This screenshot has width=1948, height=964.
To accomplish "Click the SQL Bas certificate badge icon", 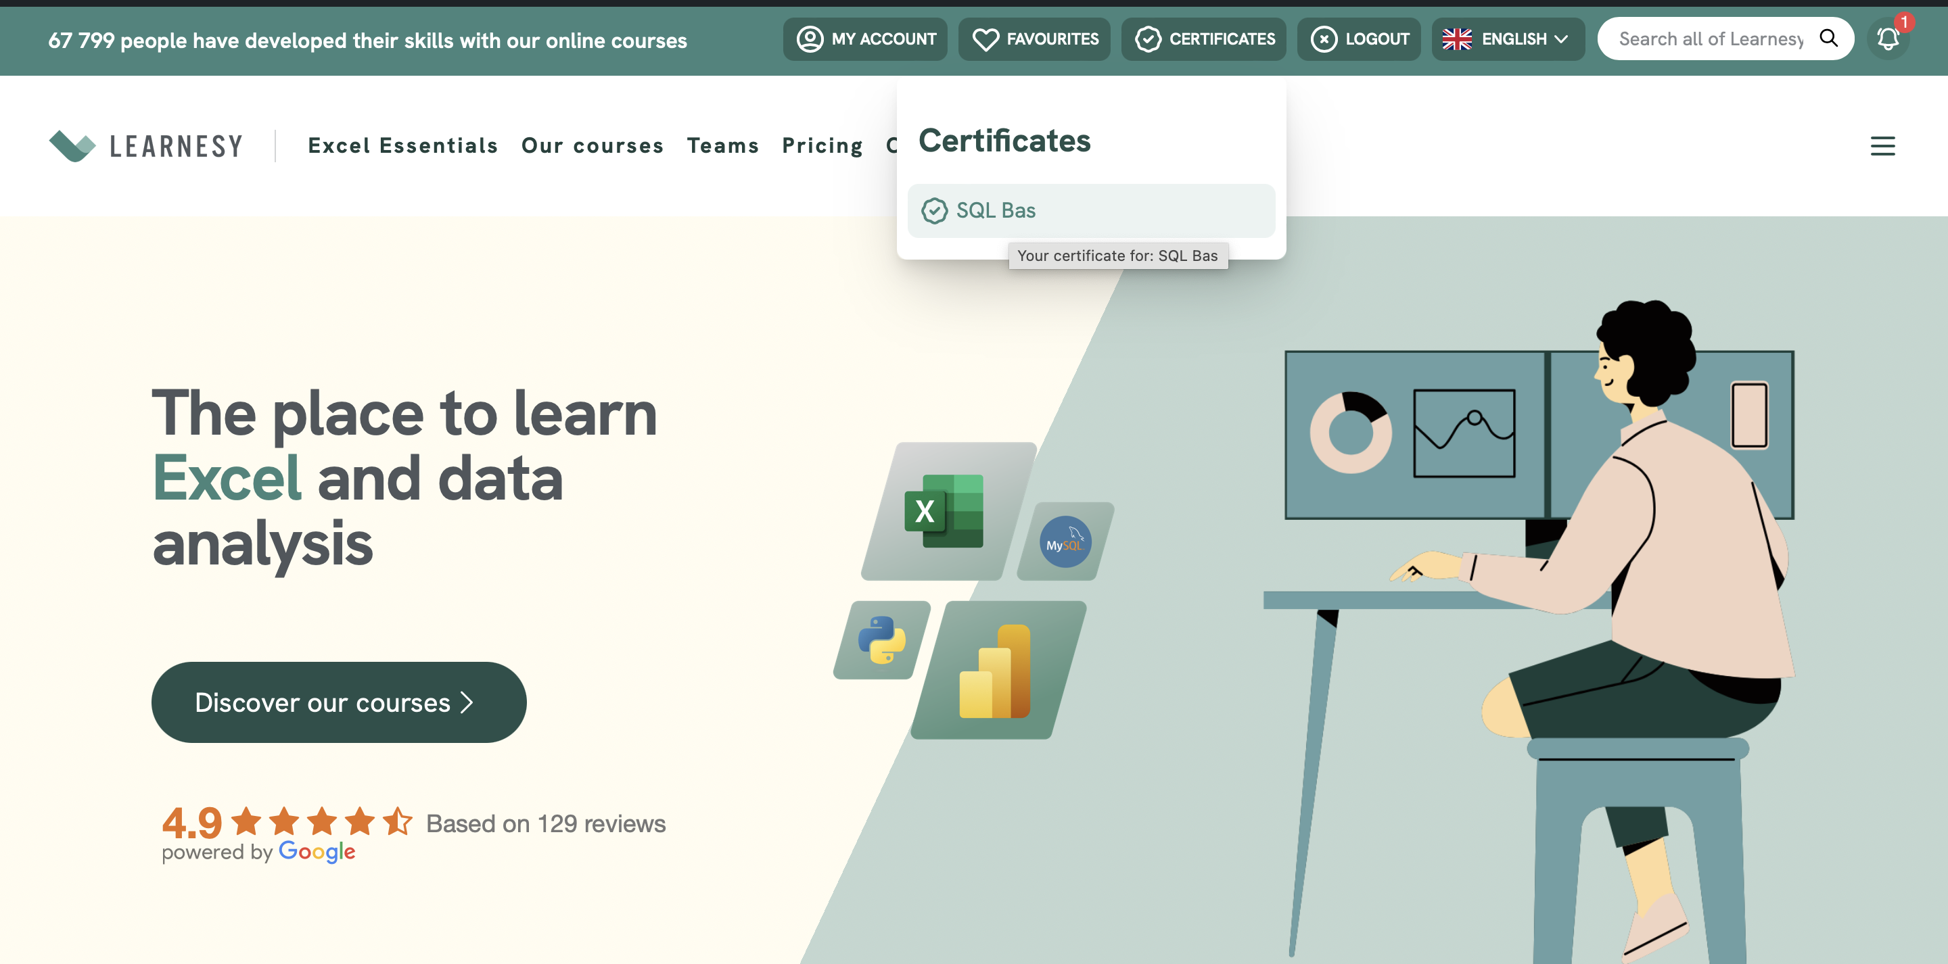I will [x=934, y=211].
